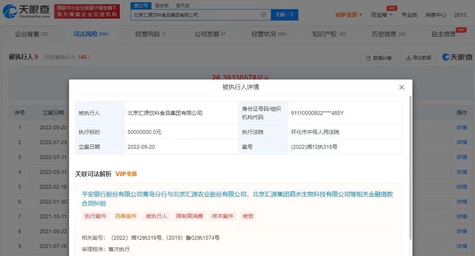Open 消息中心 in header
Image resolution: width=475 pixels, height=256 pixels.
pyautogui.click(x=436, y=15)
